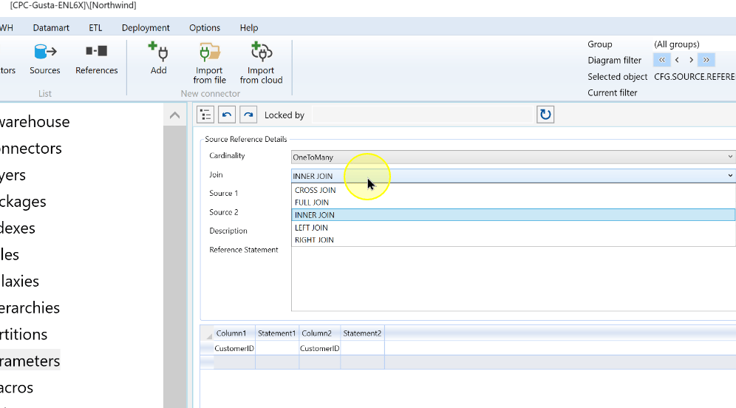Choose CROSS JOIN from the list
The width and height of the screenshot is (736, 408).
point(513,190)
